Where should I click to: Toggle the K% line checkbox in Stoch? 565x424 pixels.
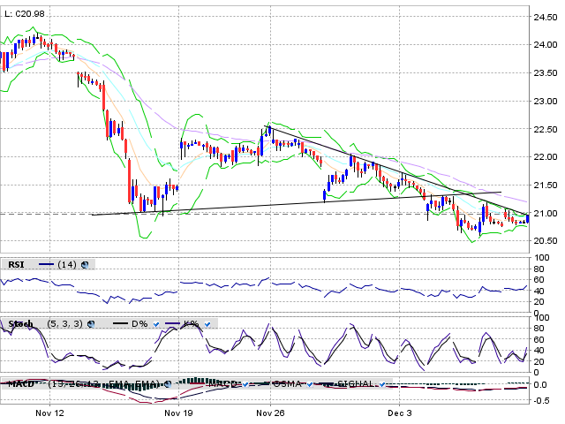click(x=207, y=324)
